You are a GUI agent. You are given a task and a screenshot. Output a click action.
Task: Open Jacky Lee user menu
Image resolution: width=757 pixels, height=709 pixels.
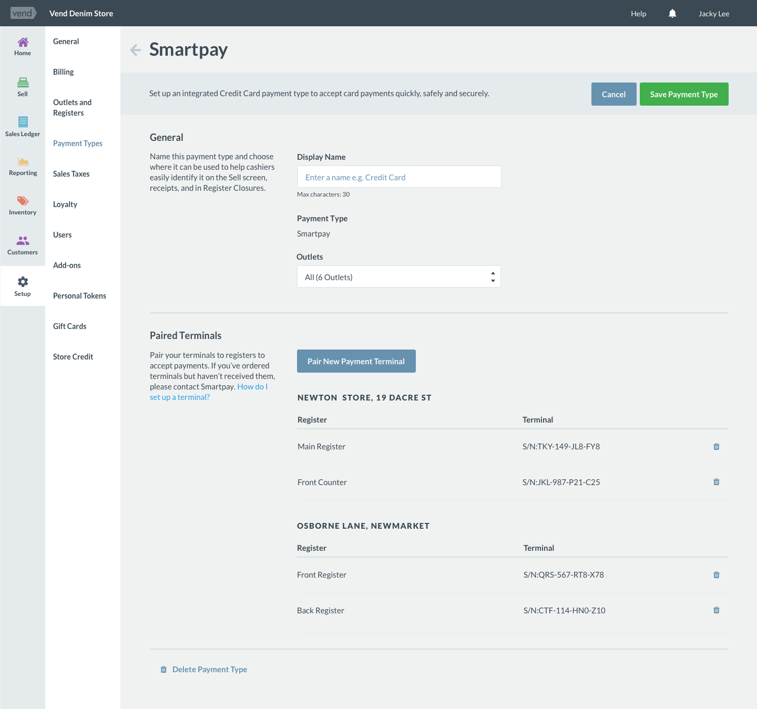pos(714,14)
